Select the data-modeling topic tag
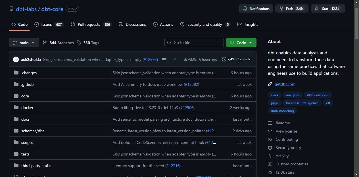 click(x=282, y=111)
